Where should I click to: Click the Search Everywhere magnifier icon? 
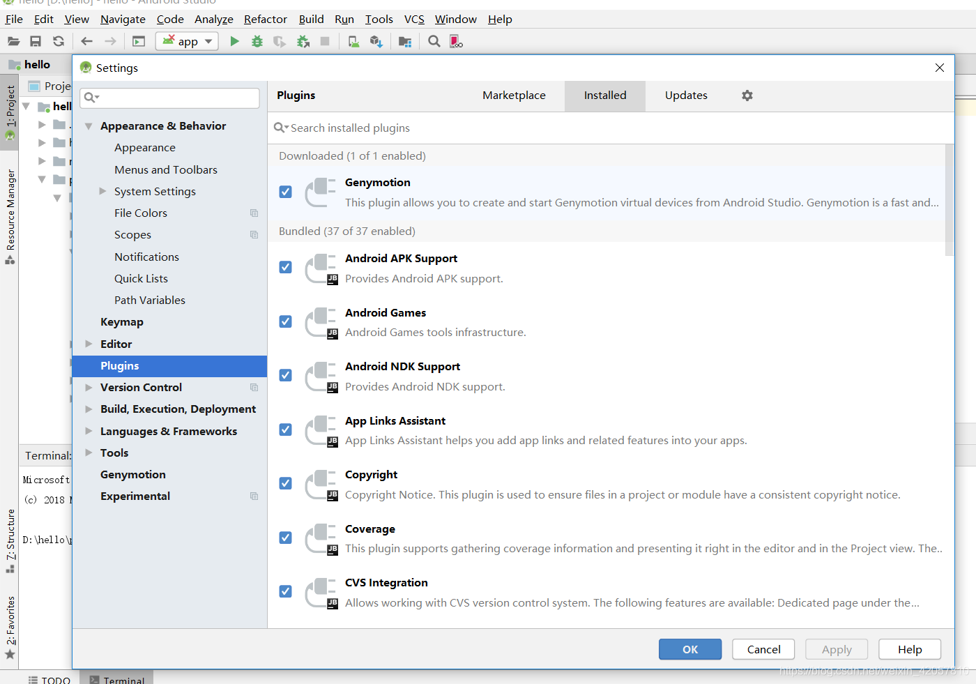[x=434, y=42]
